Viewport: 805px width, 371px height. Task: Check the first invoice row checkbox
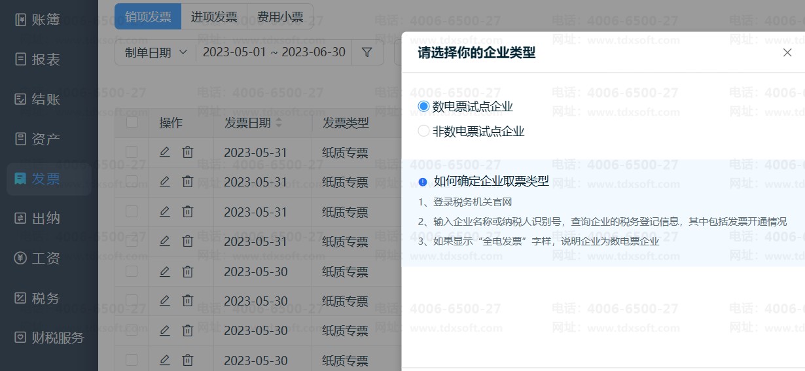point(132,152)
